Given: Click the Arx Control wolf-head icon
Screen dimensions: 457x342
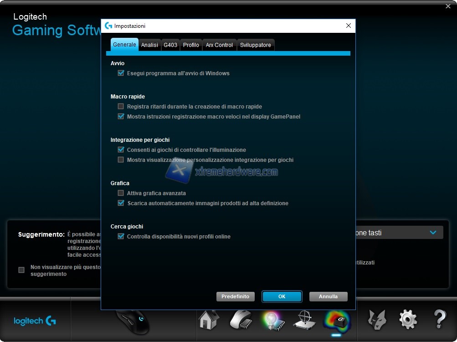Looking at the screenshot, I should (377, 320).
